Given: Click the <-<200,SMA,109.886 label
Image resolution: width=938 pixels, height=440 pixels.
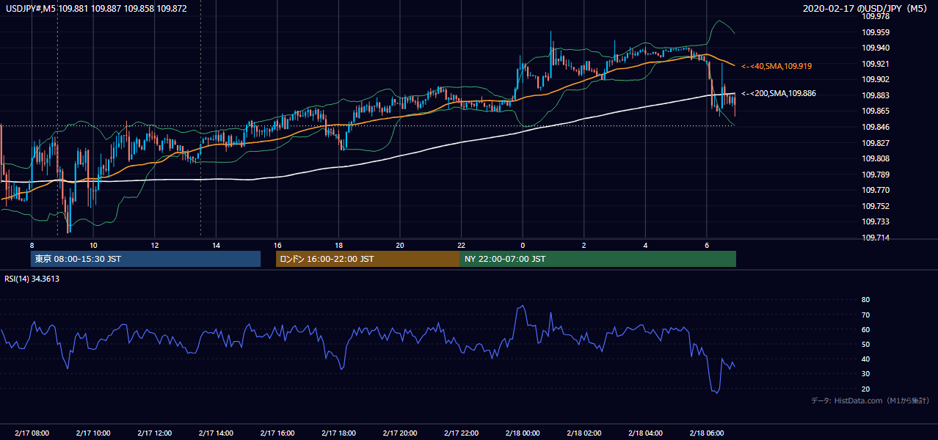Looking at the screenshot, I should click(x=778, y=94).
